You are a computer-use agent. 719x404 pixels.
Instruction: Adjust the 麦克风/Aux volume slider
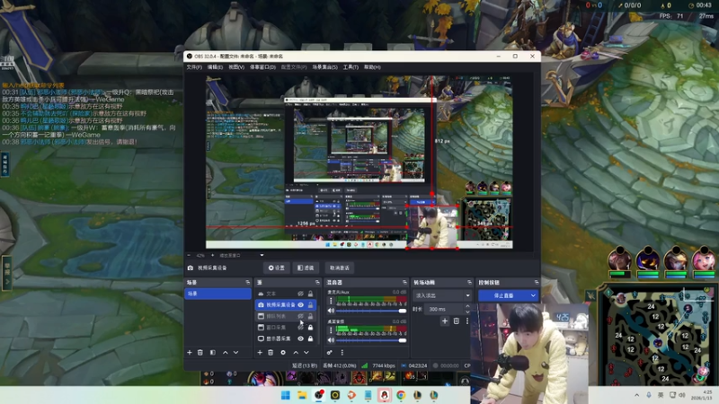pos(371,311)
